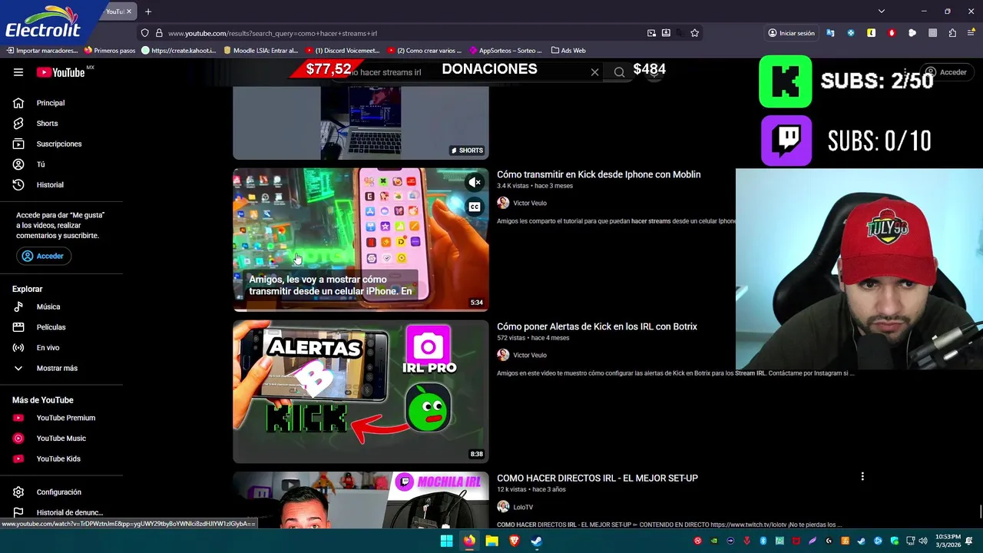Click Victor Veulo avatar under Moblin video
The height and width of the screenshot is (553, 983).
click(503, 203)
